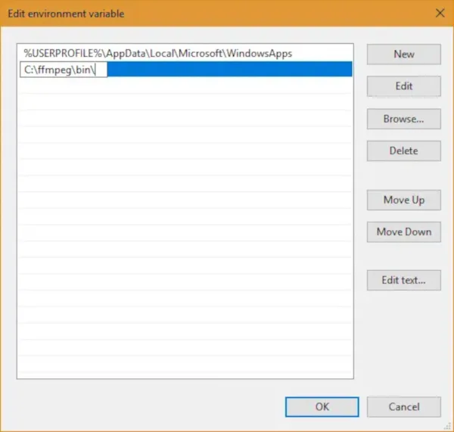Click blank gap between Move Down and Edit text
The height and width of the screenshot is (432, 454).
[404, 256]
